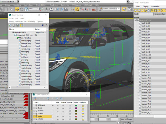Expand the doors layer

click(x=34, y=108)
